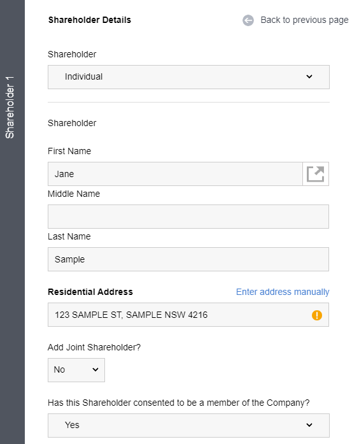Open the Shareholder consented Yes dropdown
352x444 pixels.
click(188, 426)
